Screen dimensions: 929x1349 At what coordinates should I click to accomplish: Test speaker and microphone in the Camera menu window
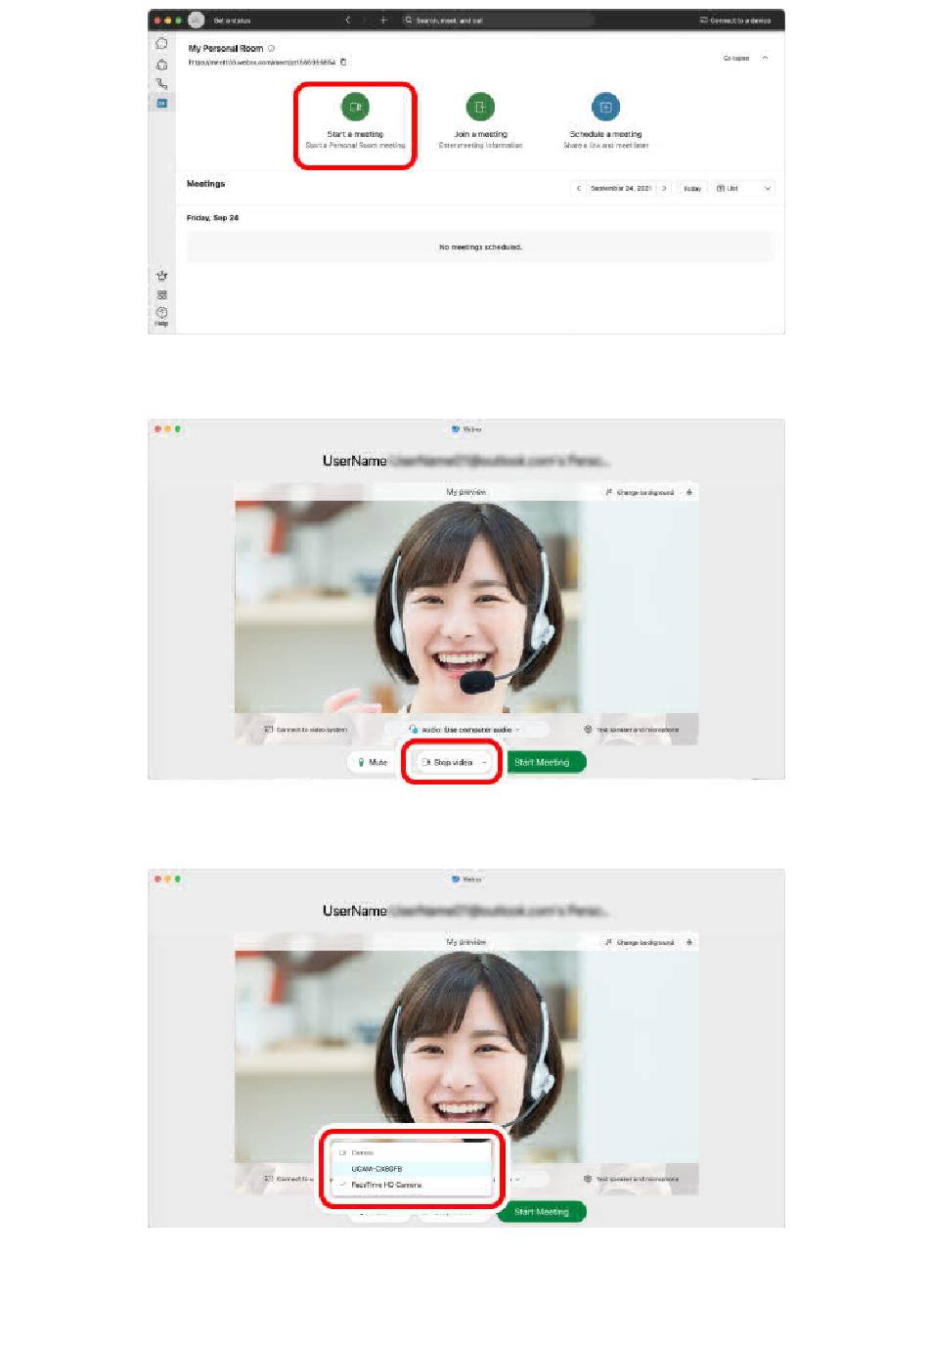pos(631,1179)
